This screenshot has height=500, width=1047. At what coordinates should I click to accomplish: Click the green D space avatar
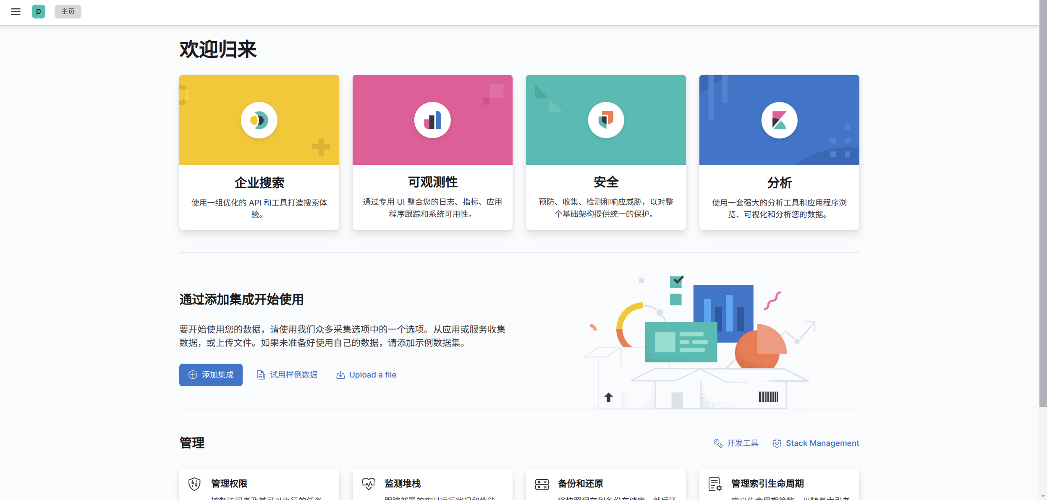coord(39,12)
